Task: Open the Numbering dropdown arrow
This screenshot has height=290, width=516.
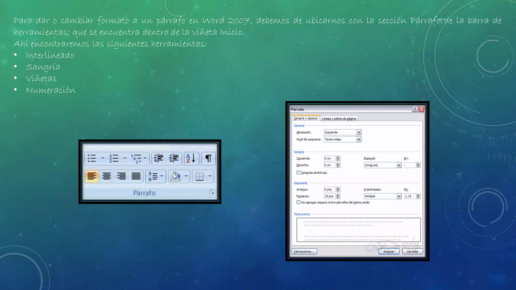Action: 125,158
